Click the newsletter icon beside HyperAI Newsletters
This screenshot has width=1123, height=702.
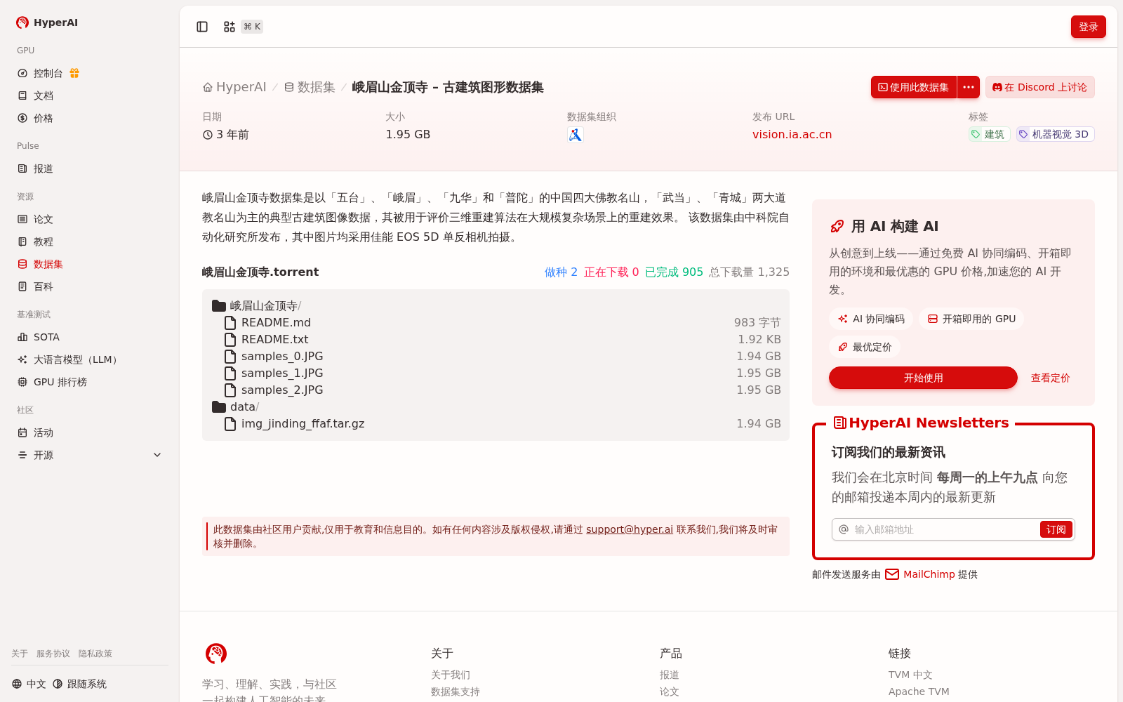pos(839,423)
